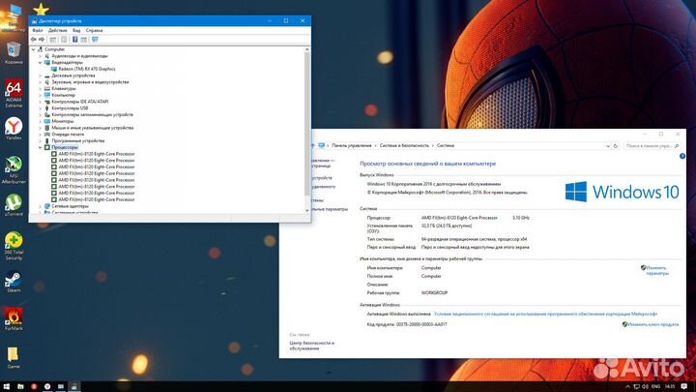
Task: Click Device Manager vertical scrollbar thumb
Action: [306, 124]
